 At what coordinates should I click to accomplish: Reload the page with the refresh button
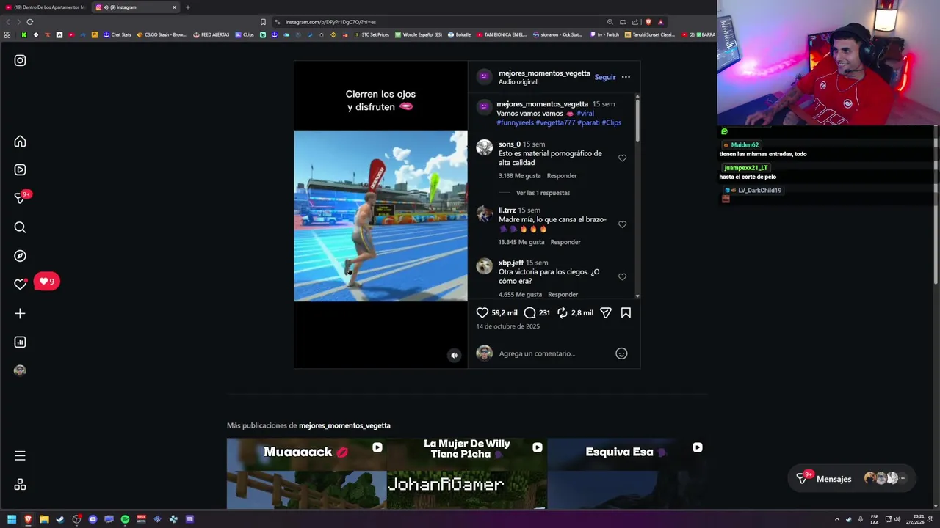point(30,22)
